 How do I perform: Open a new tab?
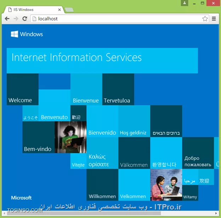(69, 10)
